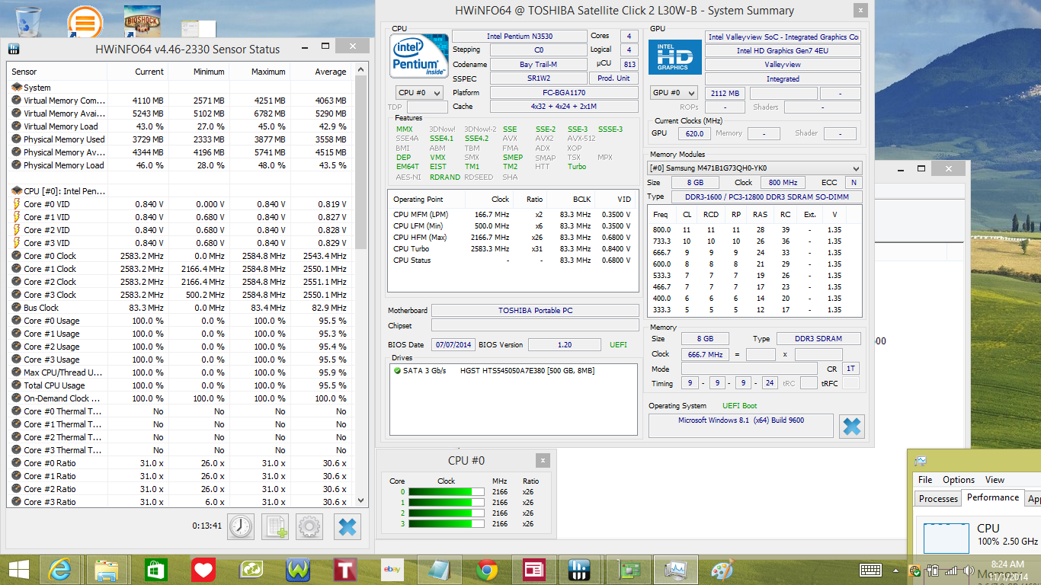Click the Core 0 clock progress bar
This screenshot has width=1041, height=585.
point(446,492)
